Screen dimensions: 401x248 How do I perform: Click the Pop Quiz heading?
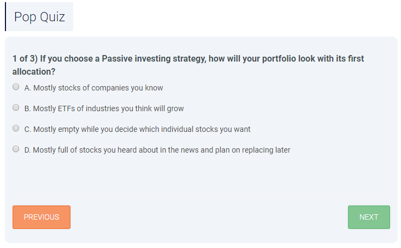coord(40,17)
